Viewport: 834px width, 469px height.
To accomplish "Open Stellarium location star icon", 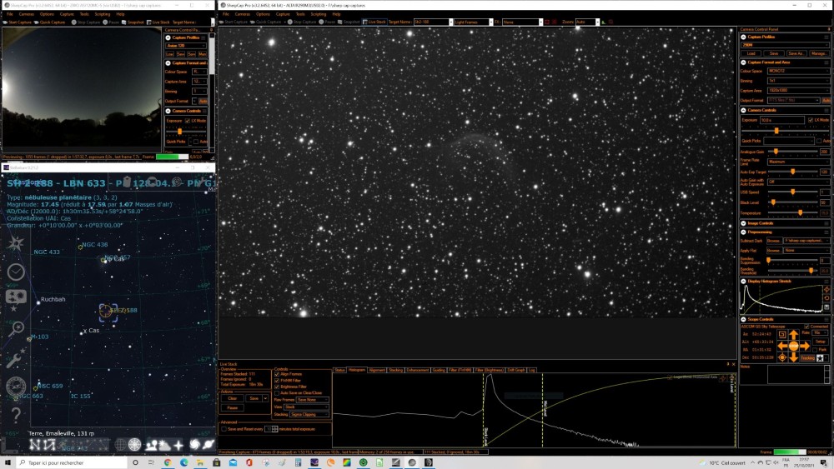I will (15, 243).
